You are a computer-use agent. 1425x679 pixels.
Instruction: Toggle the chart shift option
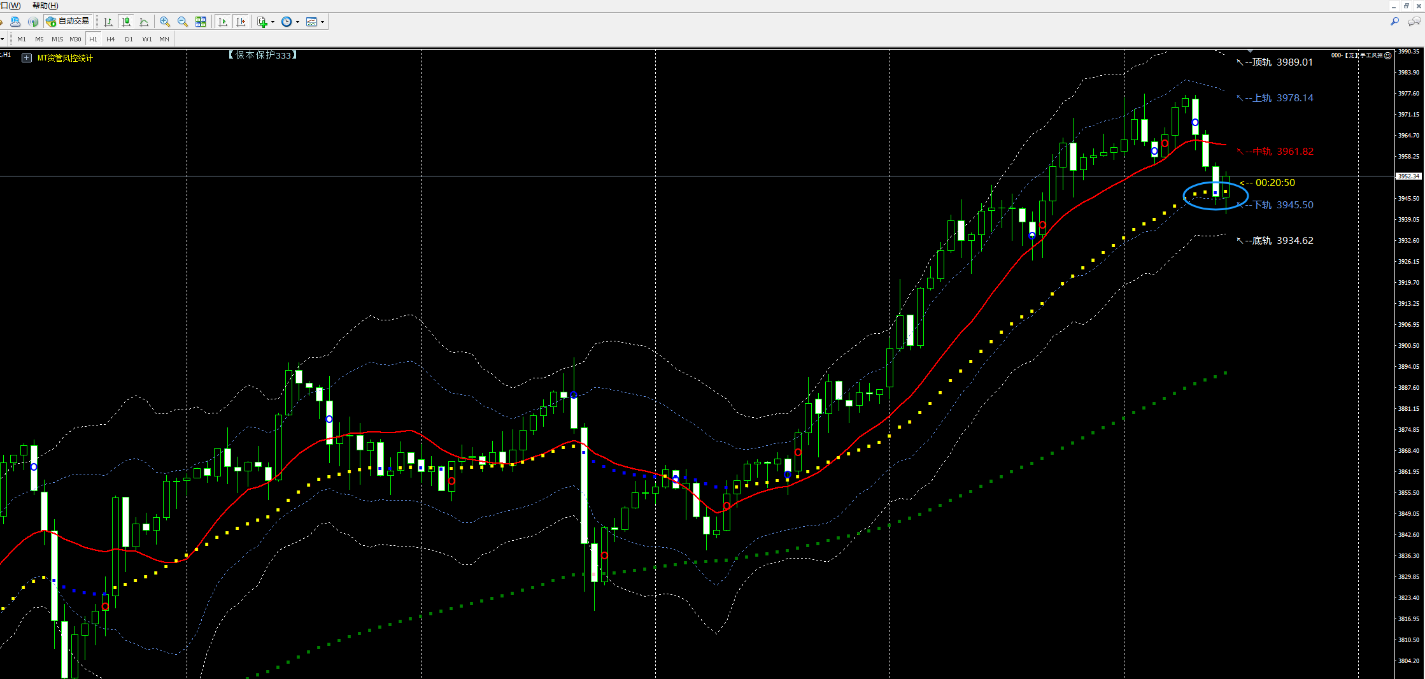241,22
